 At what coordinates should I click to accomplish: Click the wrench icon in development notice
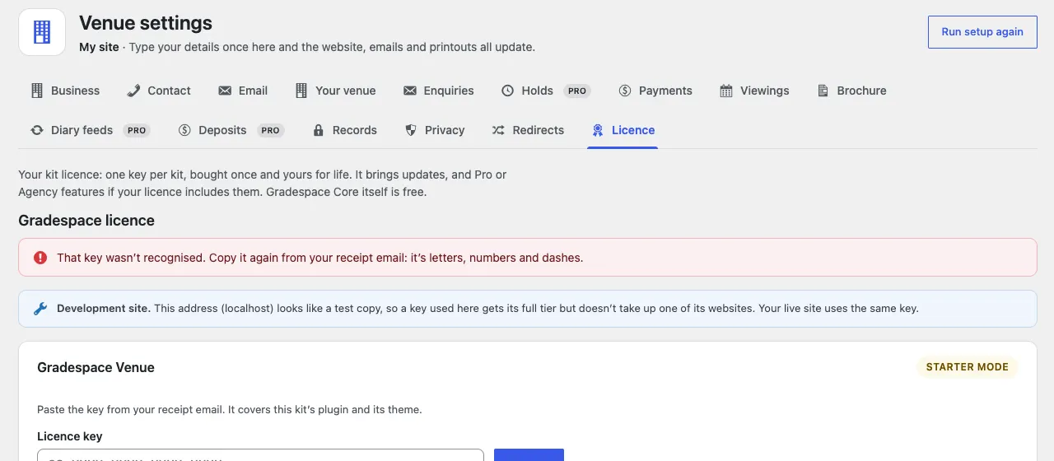coord(40,309)
